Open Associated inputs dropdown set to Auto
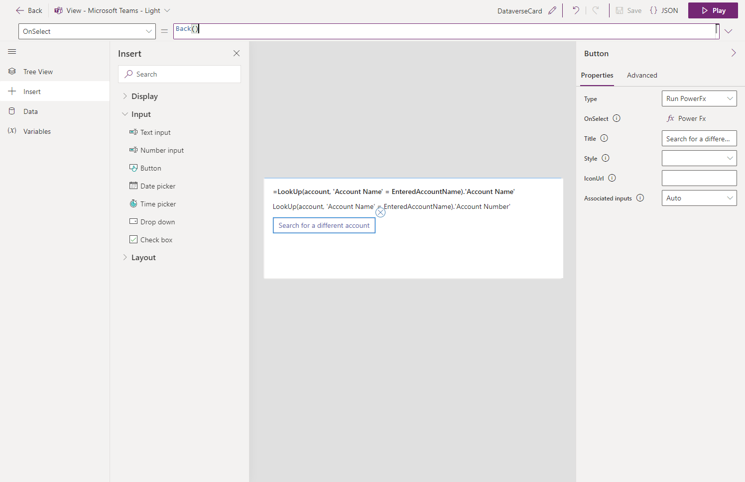The height and width of the screenshot is (482, 745). [699, 198]
